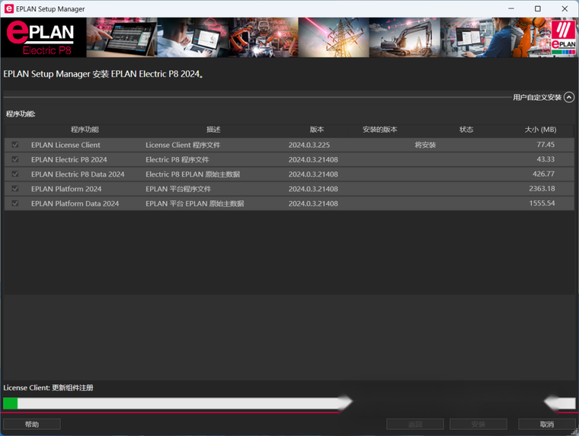Click the EPLAN Electric P8 logo
This screenshot has height=436, width=579.
tap(42, 38)
